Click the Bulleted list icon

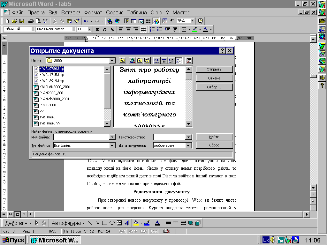click(x=160, y=29)
